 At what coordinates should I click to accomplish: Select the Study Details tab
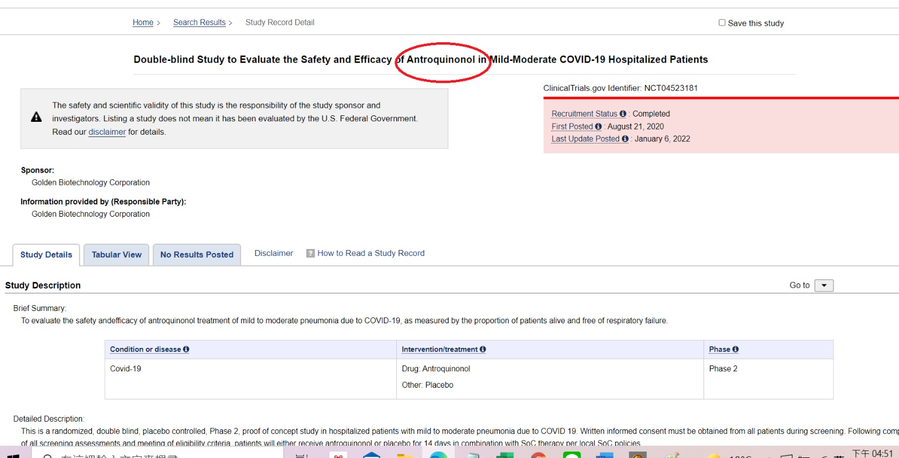(x=46, y=255)
